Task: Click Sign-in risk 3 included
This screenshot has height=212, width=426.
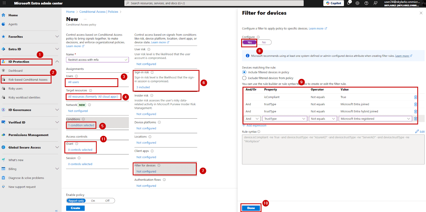Action: tap(143, 87)
